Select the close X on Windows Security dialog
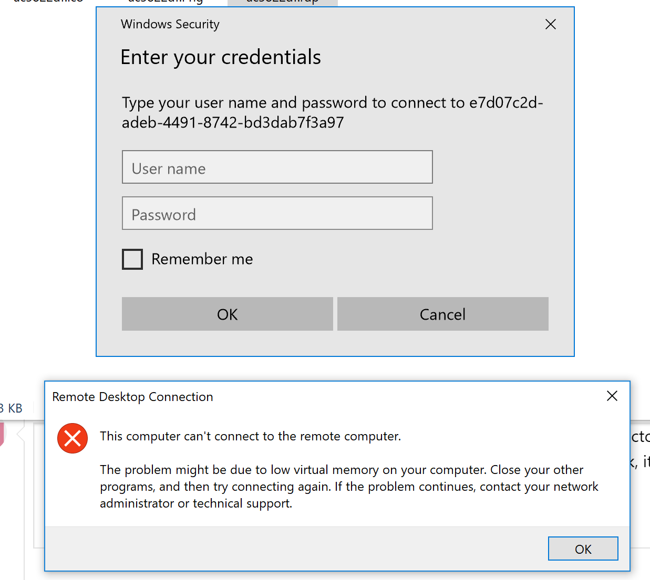Screen dimensions: 650x580 coord(550,24)
